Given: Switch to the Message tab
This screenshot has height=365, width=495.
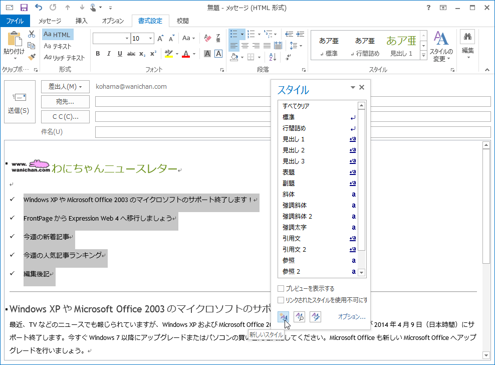Looking at the screenshot, I should pyautogui.click(x=50, y=21).
